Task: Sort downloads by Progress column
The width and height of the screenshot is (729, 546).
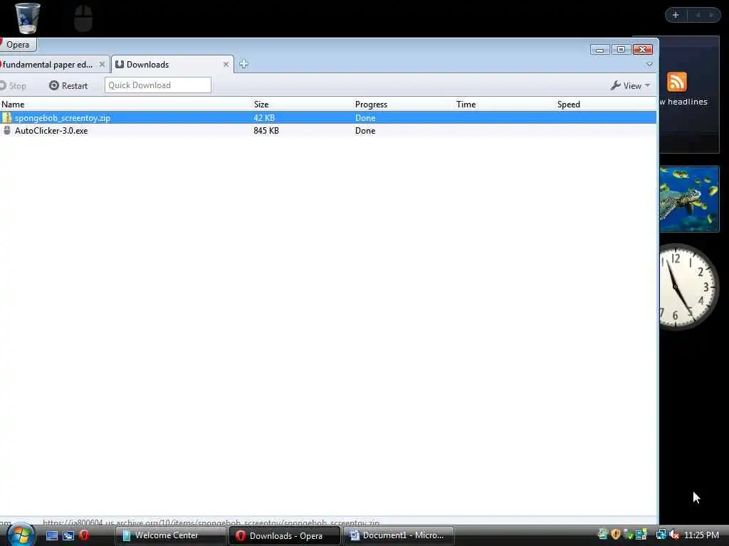Action: pyautogui.click(x=371, y=105)
